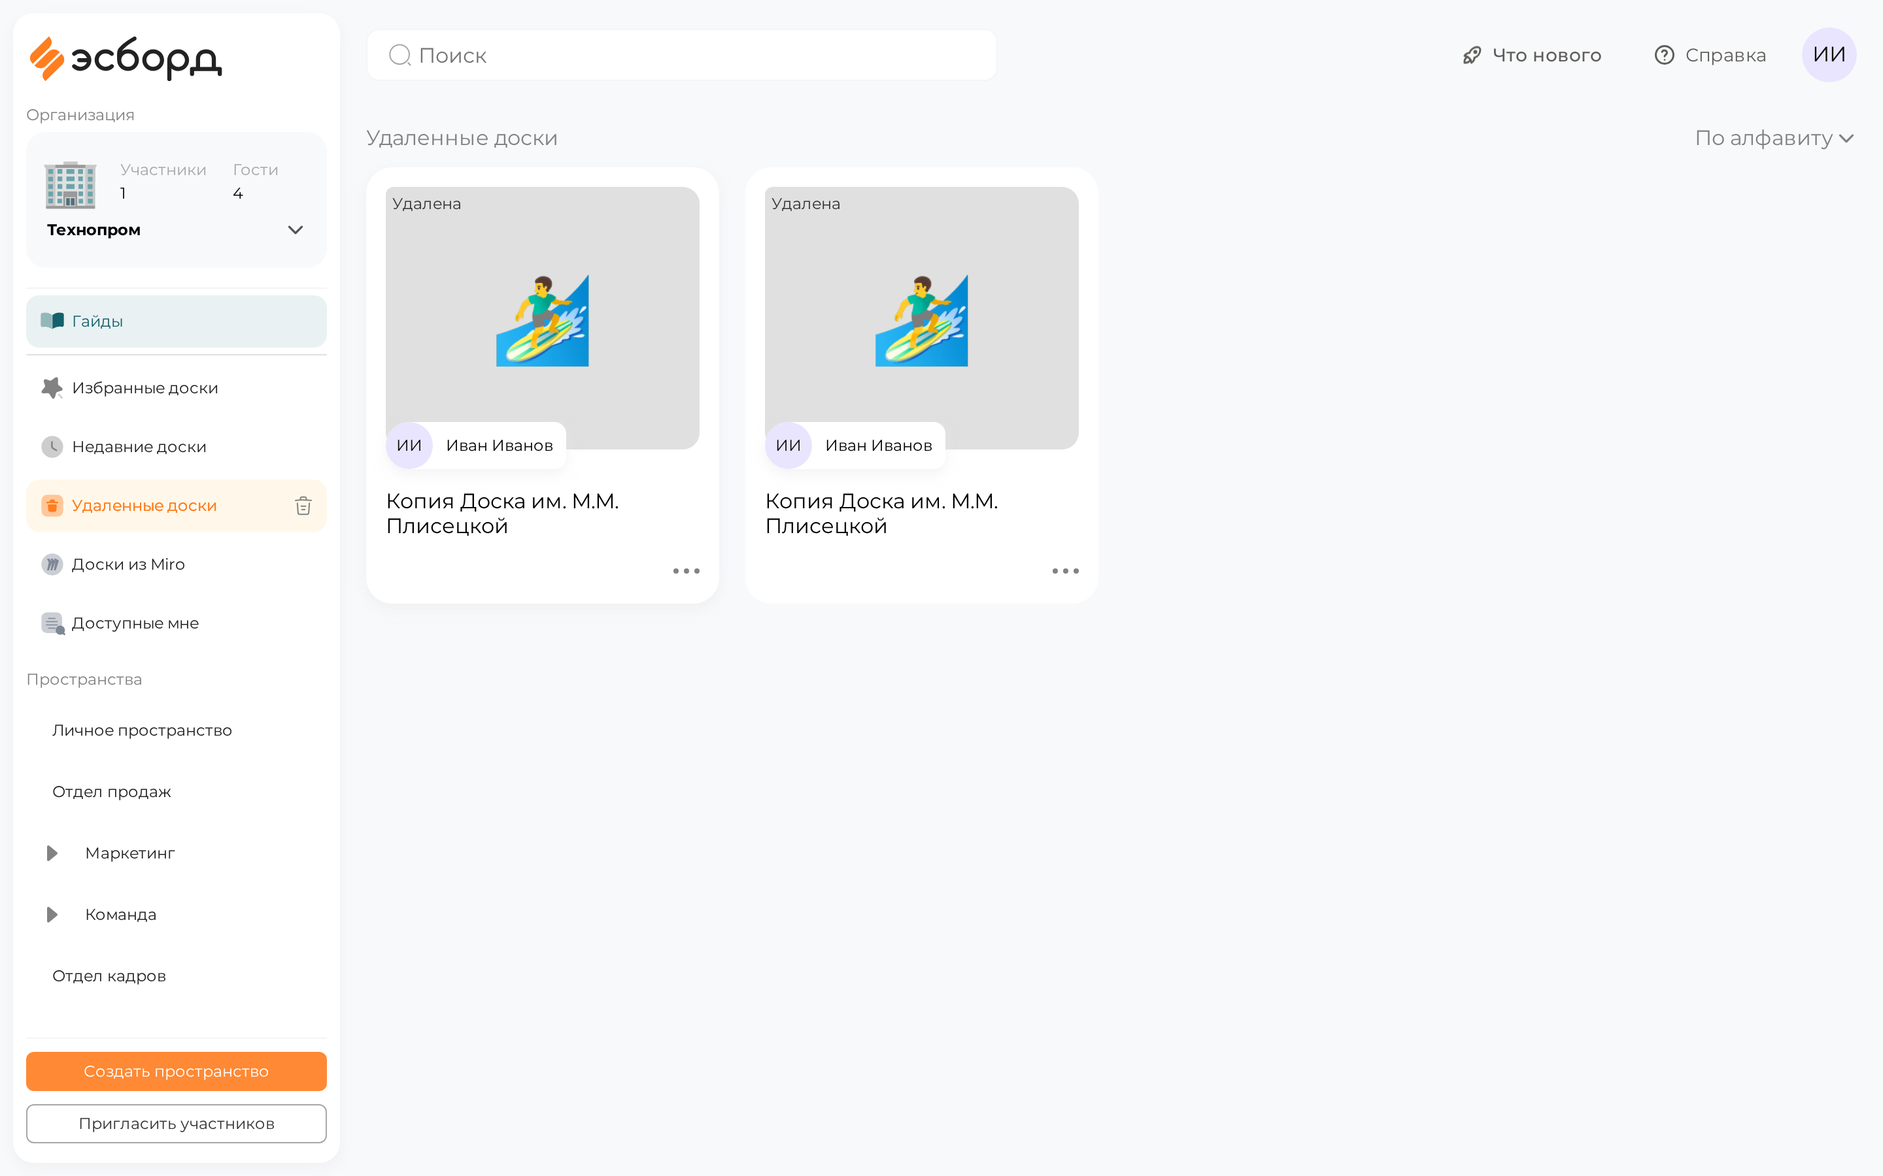Click the Участники count label

163,170
